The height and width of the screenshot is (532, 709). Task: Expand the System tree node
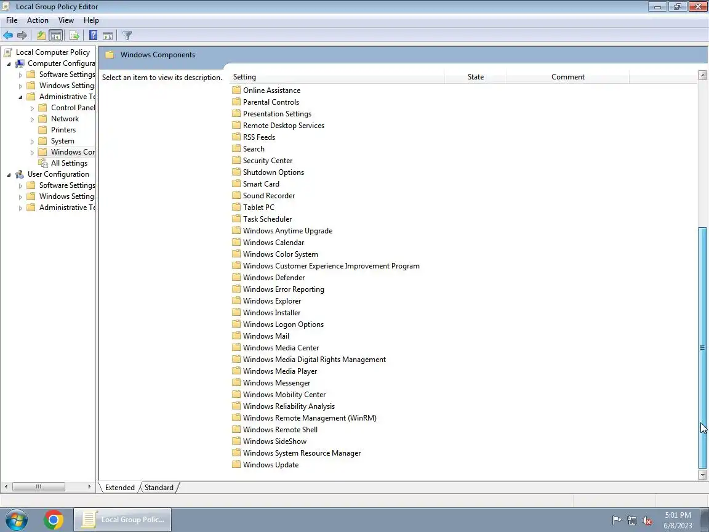pyautogui.click(x=32, y=142)
